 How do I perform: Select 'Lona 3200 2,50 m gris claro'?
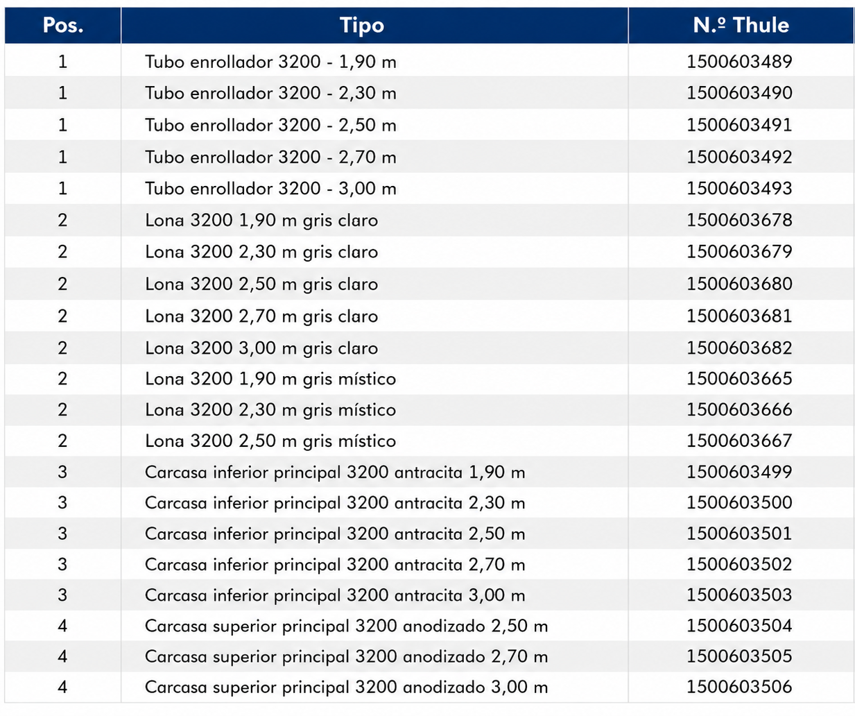click(261, 284)
